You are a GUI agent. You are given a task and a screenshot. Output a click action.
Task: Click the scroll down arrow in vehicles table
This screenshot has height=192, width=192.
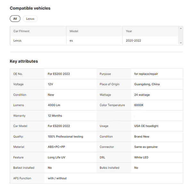181,43
